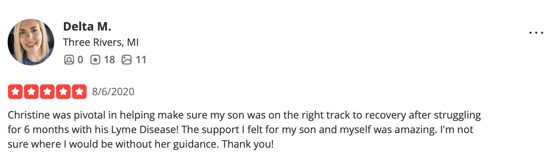Select the third red rating star
This screenshot has height=160, width=549.
47,92
